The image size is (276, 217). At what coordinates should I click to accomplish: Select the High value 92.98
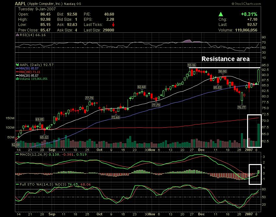45,19
